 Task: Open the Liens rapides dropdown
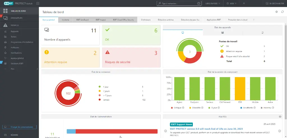coord(213,3)
